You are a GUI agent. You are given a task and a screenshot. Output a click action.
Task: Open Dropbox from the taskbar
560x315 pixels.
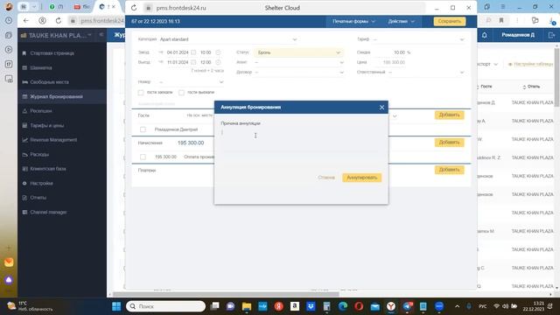click(x=311, y=306)
